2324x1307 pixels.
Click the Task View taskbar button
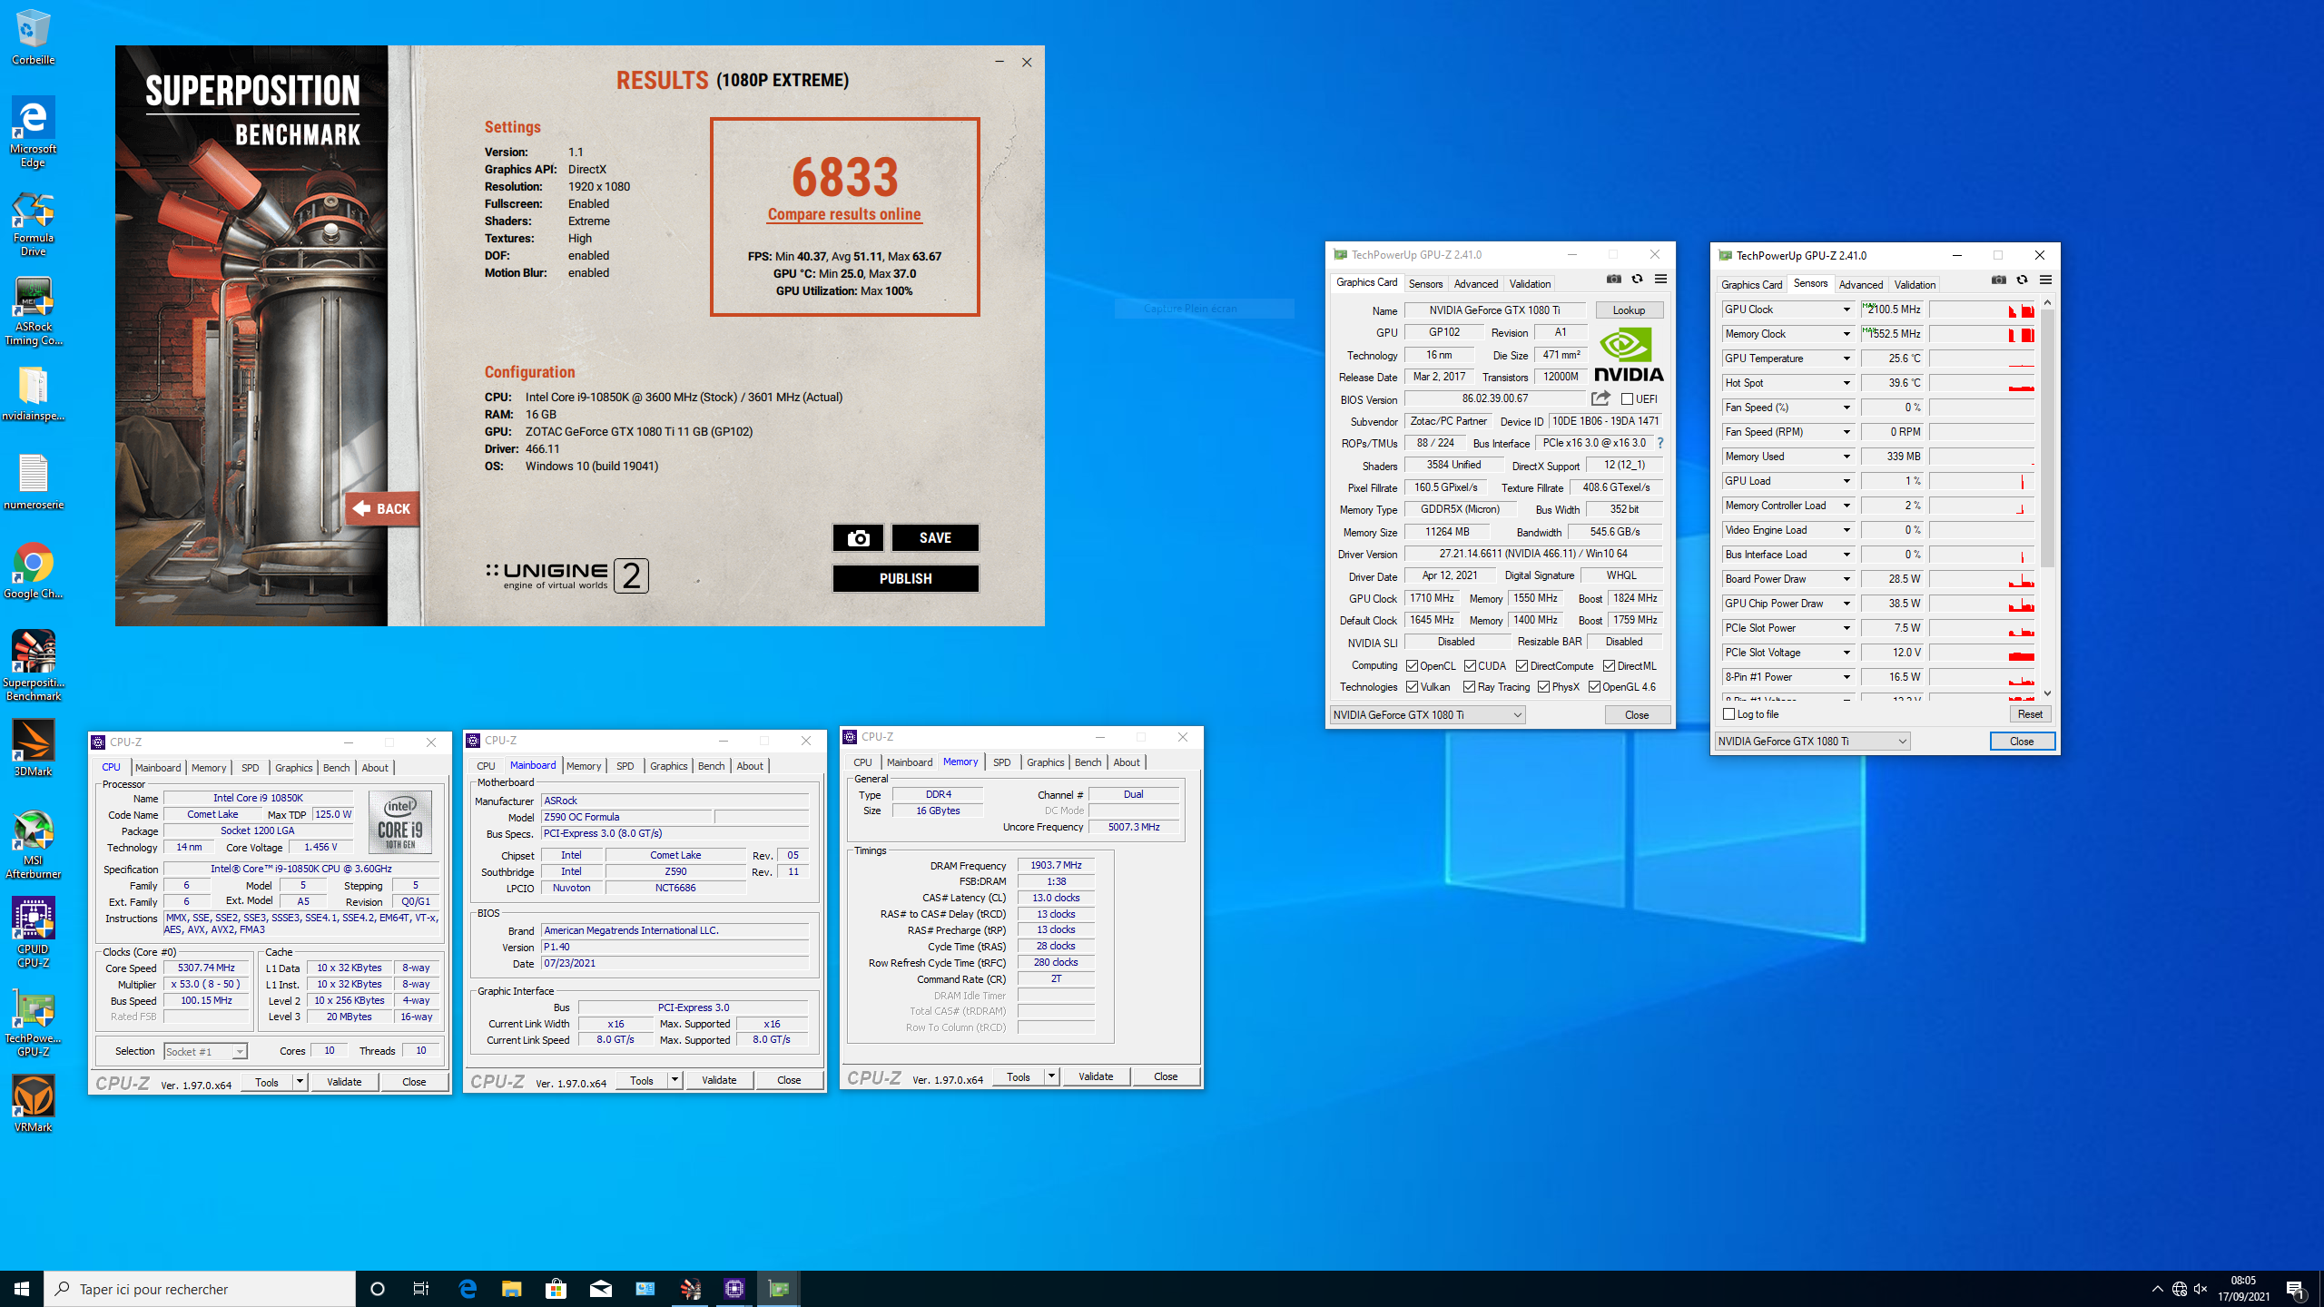[x=421, y=1289]
